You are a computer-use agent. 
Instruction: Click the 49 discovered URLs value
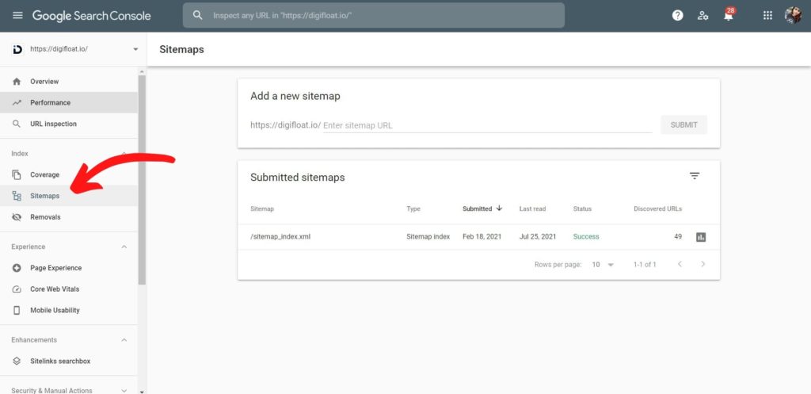point(678,236)
